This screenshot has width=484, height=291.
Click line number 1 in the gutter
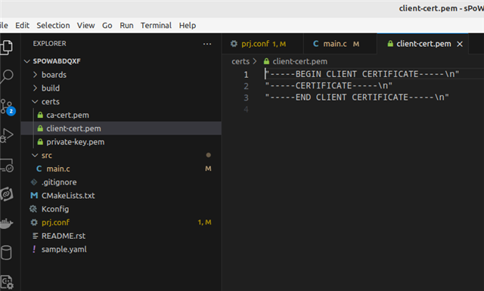(x=246, y=74)
